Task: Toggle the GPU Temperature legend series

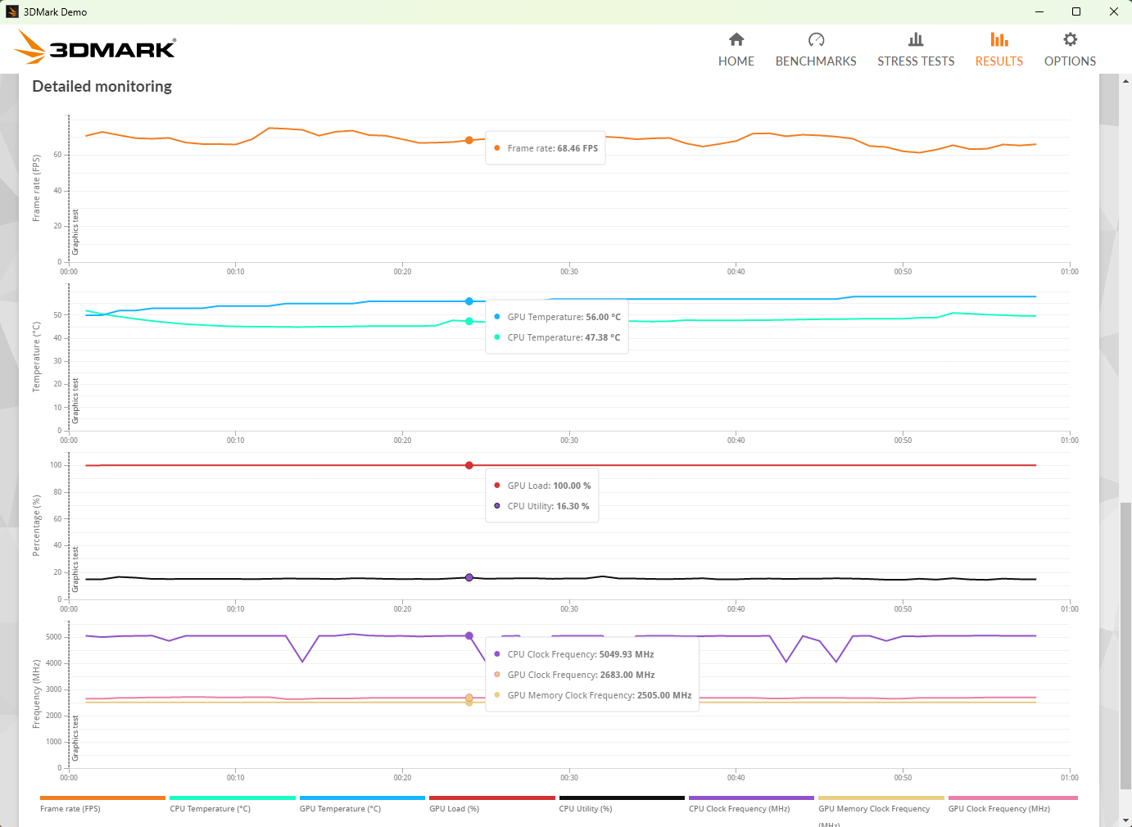Action: [x=362, y=803]
